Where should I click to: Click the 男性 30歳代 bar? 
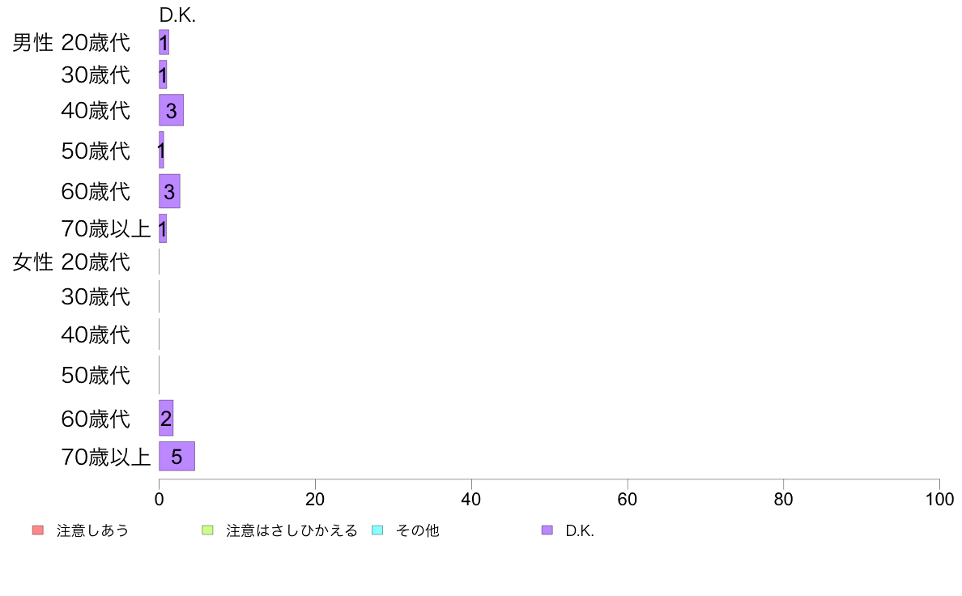click(163, 74)
